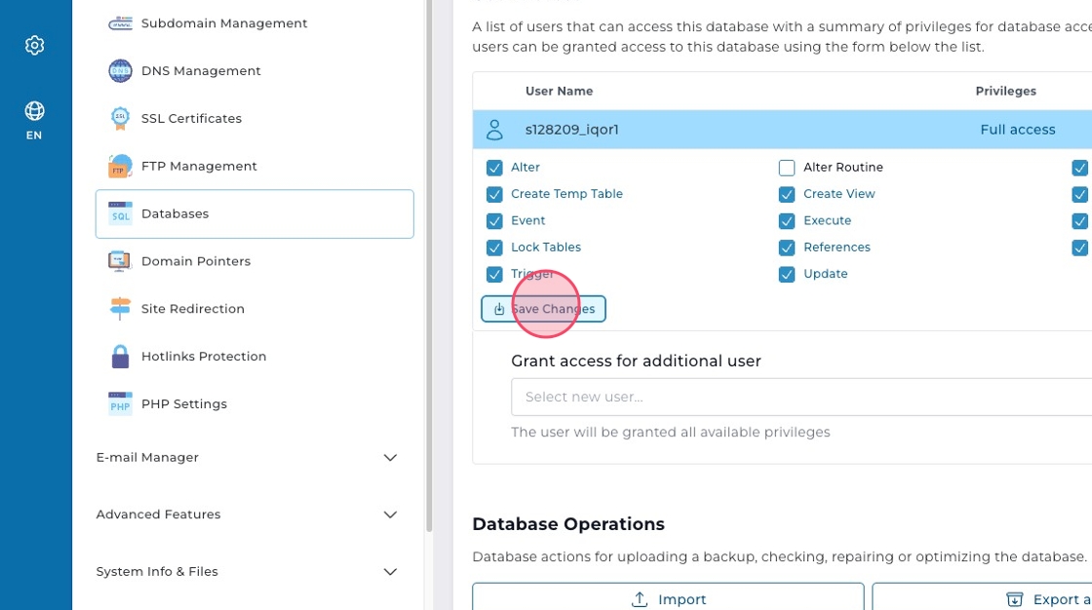Viewport: 1092px width, 610px height.
Task: Click the DNS Management icon
Action: [120, 71]
